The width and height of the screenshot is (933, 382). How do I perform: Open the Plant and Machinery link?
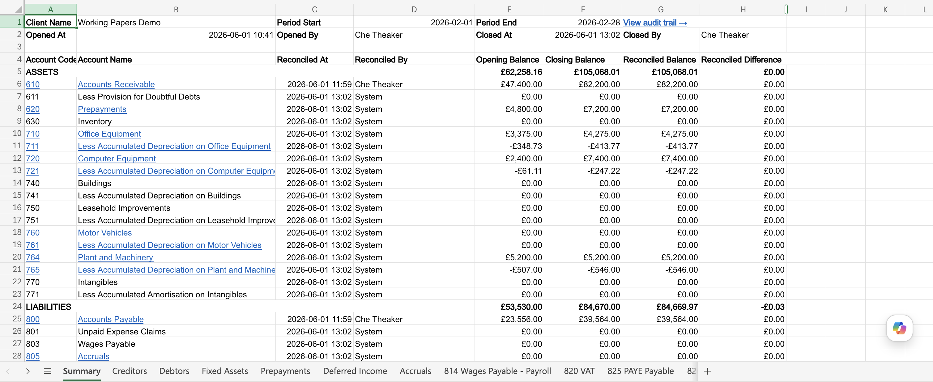(x=116, y=257)
